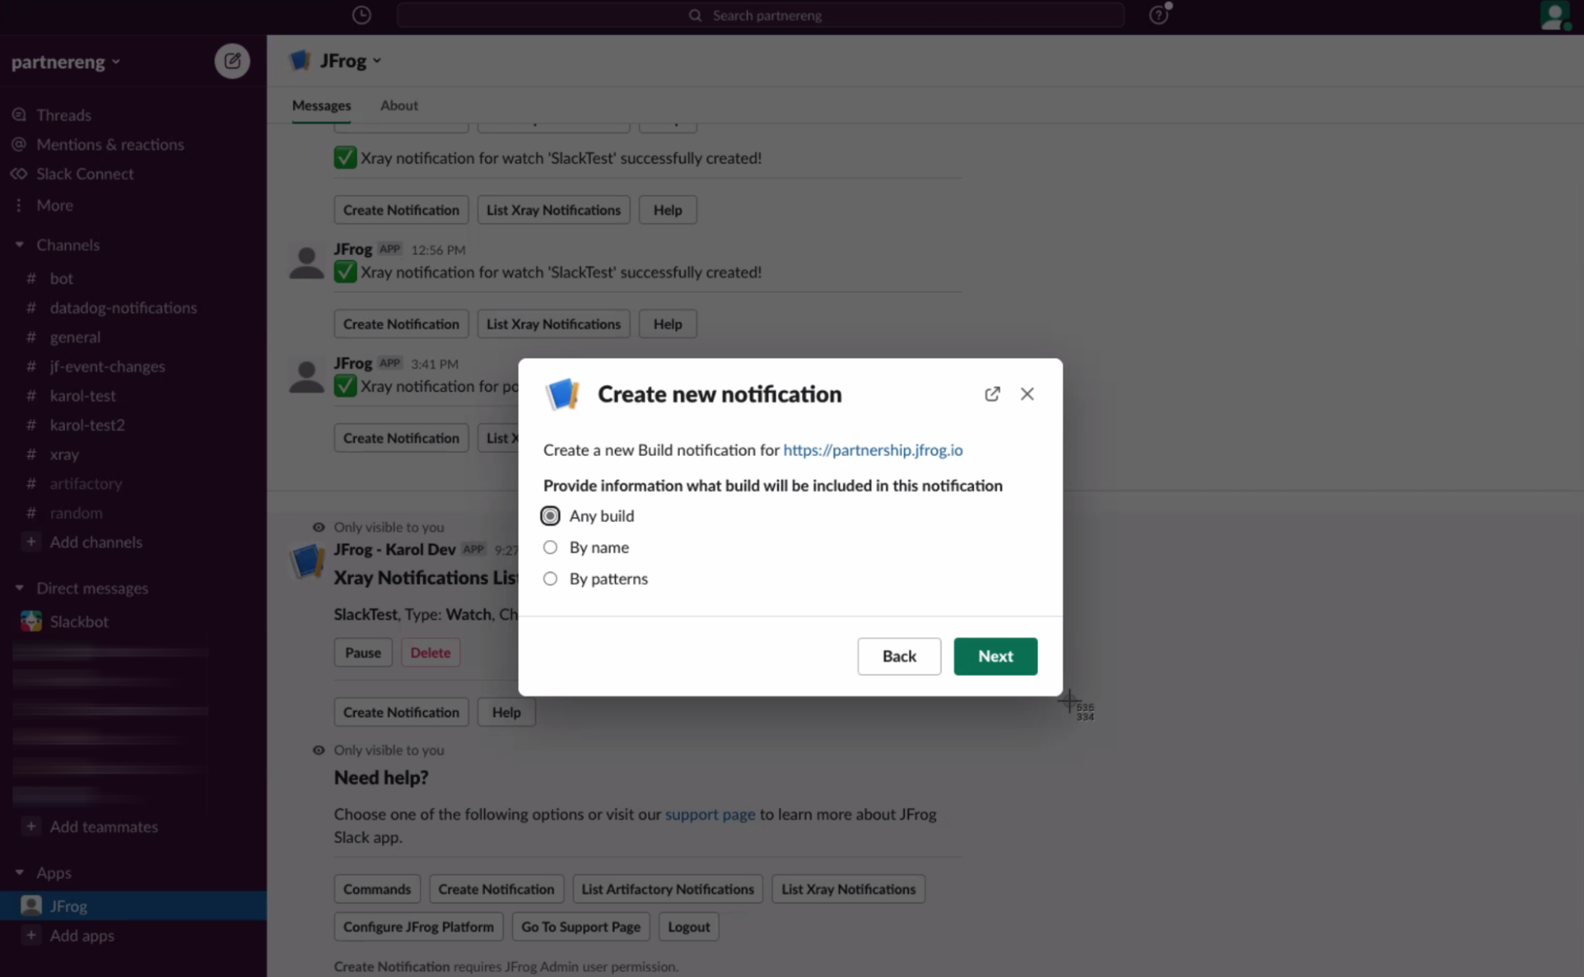Collapse the Channels section

coord(19,245)
